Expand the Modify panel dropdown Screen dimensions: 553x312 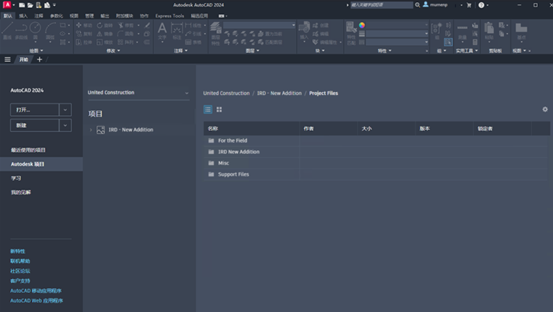pos(113,51)
